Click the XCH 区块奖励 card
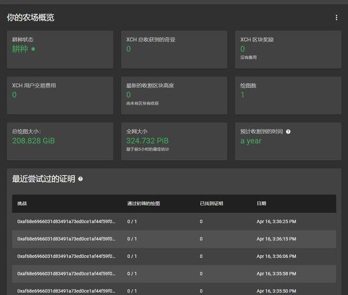 click(285, 49)
